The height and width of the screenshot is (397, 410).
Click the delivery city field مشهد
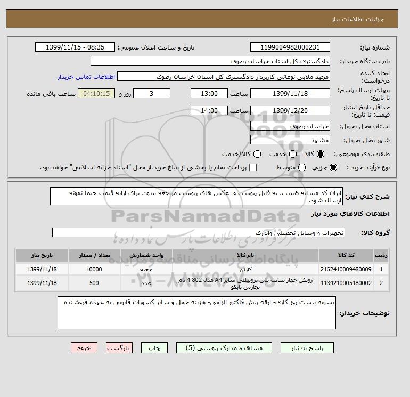(x=290, y=140)
